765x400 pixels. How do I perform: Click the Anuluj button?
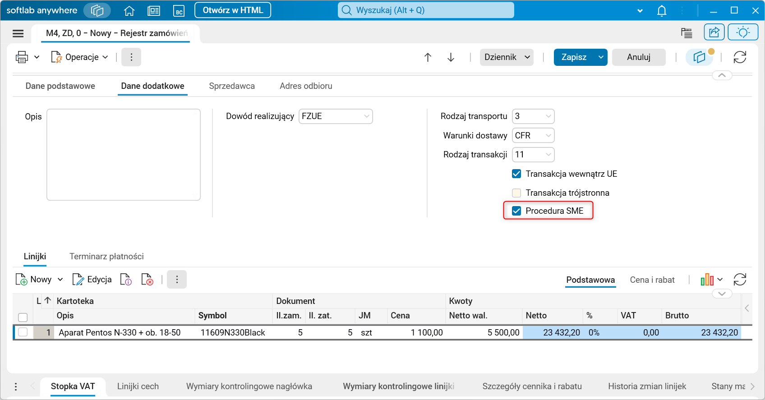click(639, 57)
